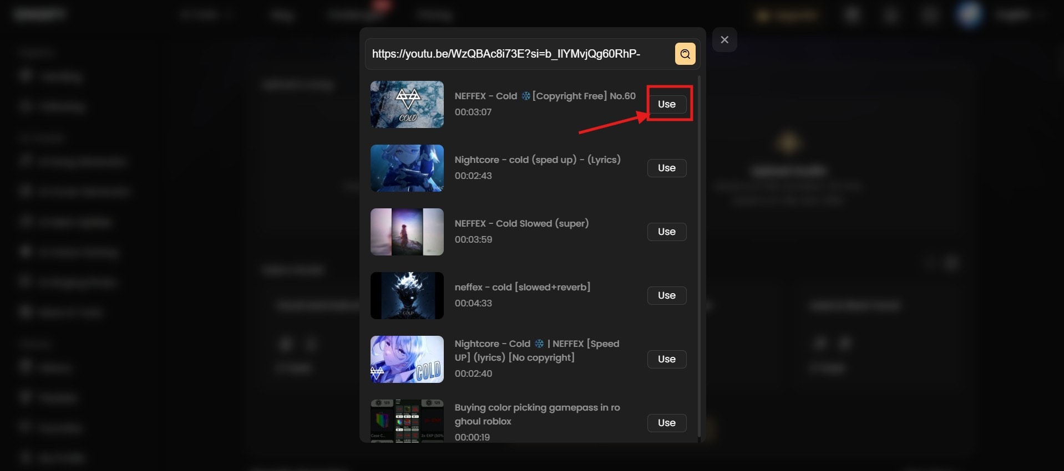This screenshot has height=471, width=1064.
Task: Click the results list vertical scrollbar
Action: click(699, 256)
